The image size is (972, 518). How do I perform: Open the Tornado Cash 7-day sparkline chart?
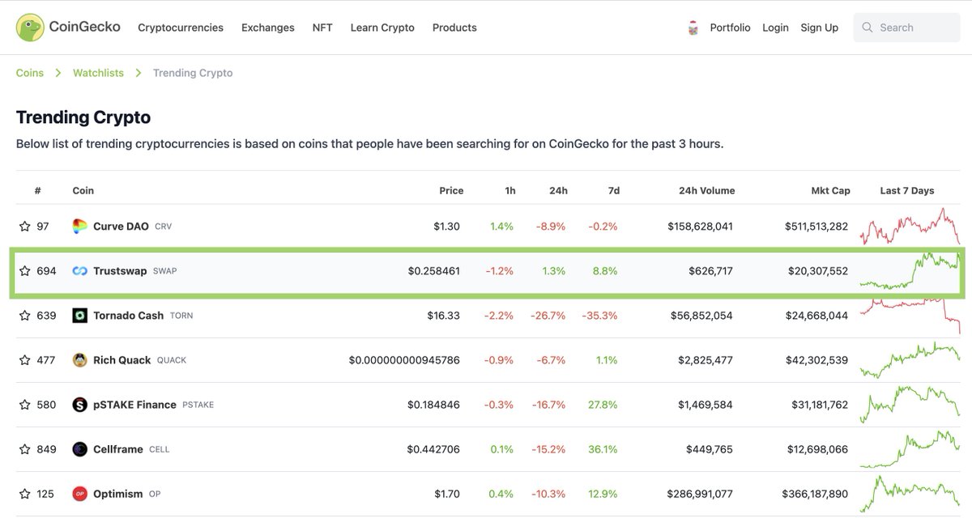910,316
